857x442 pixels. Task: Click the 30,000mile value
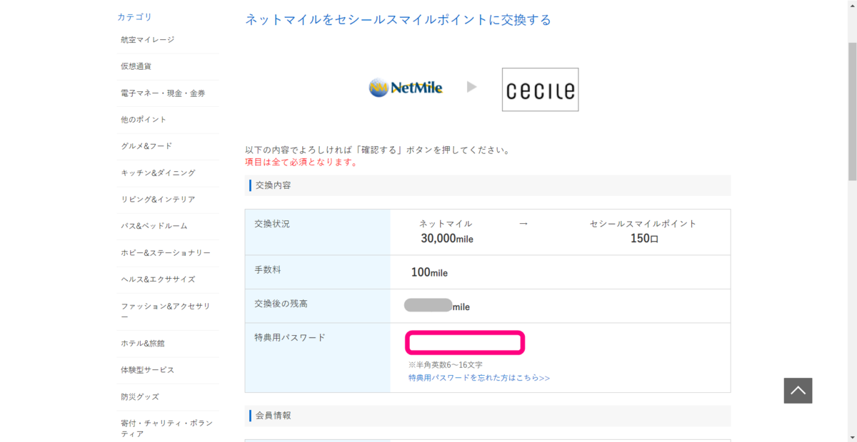click(x=446, y=239)
